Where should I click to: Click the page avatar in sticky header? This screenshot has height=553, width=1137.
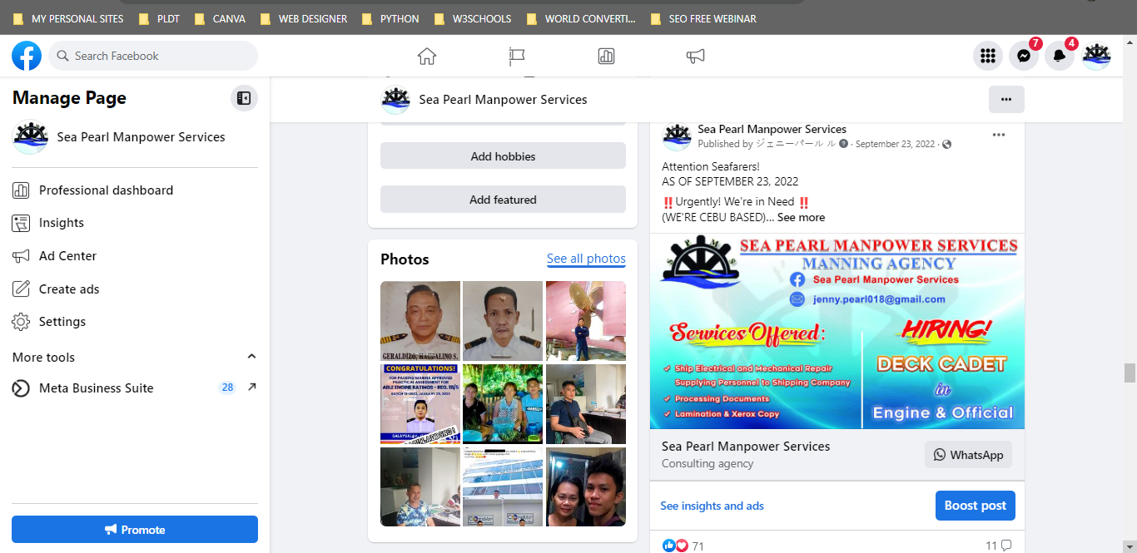pyautogui.click(x=395, y=100)
